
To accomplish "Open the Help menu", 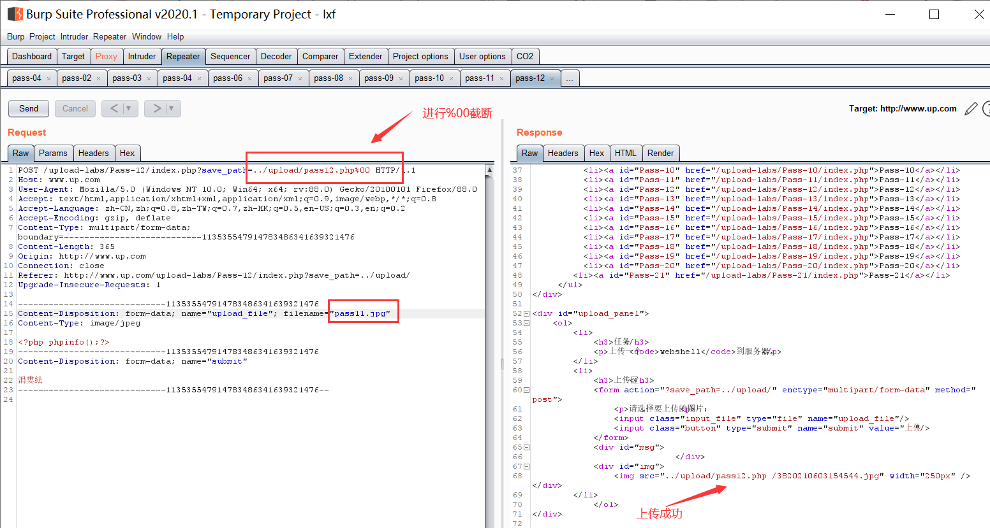I will (175, 37).
